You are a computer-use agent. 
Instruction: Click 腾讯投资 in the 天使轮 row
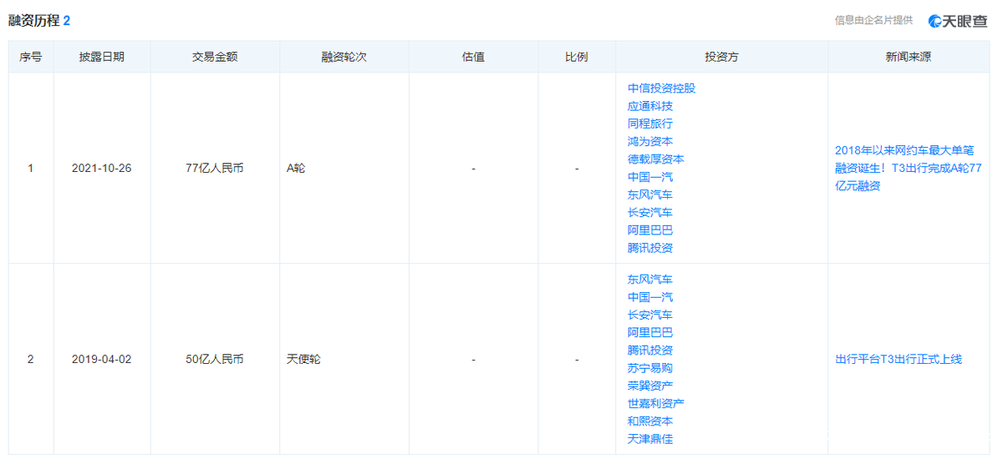point(650,351)
